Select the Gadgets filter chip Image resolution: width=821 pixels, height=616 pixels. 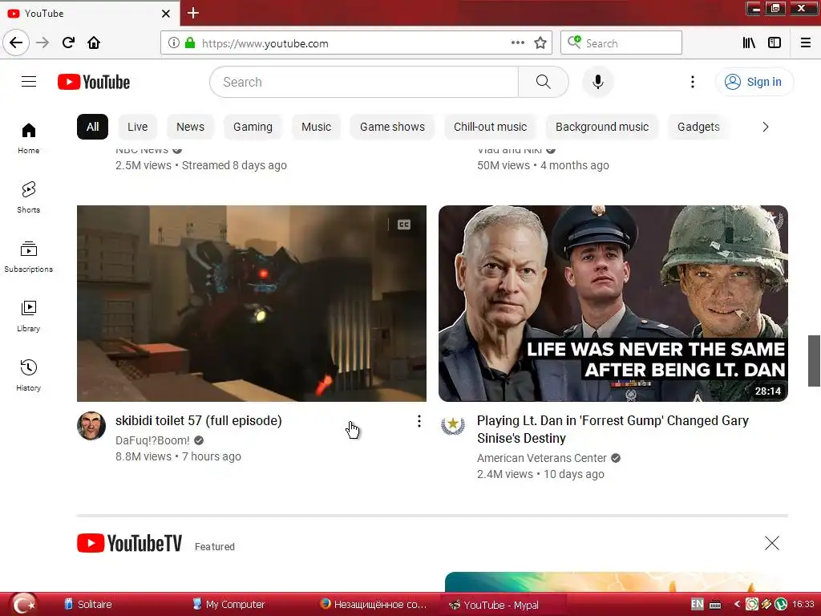click(x=698, y=127)
